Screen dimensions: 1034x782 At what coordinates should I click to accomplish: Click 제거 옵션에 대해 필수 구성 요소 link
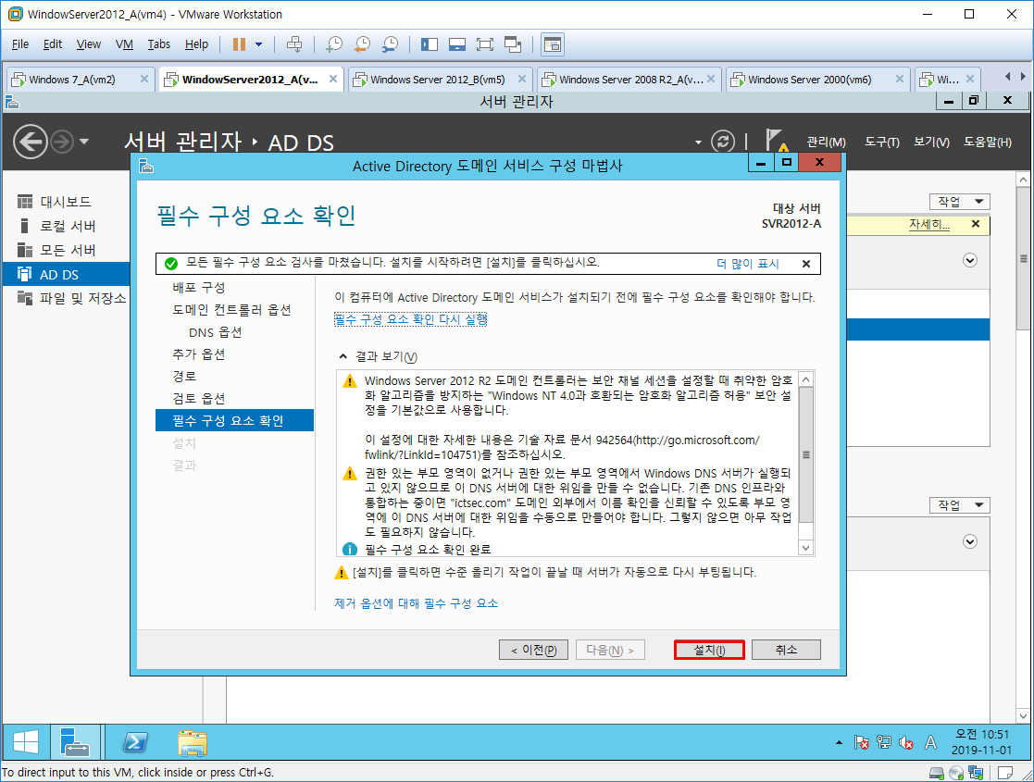(x=417, y=603)
